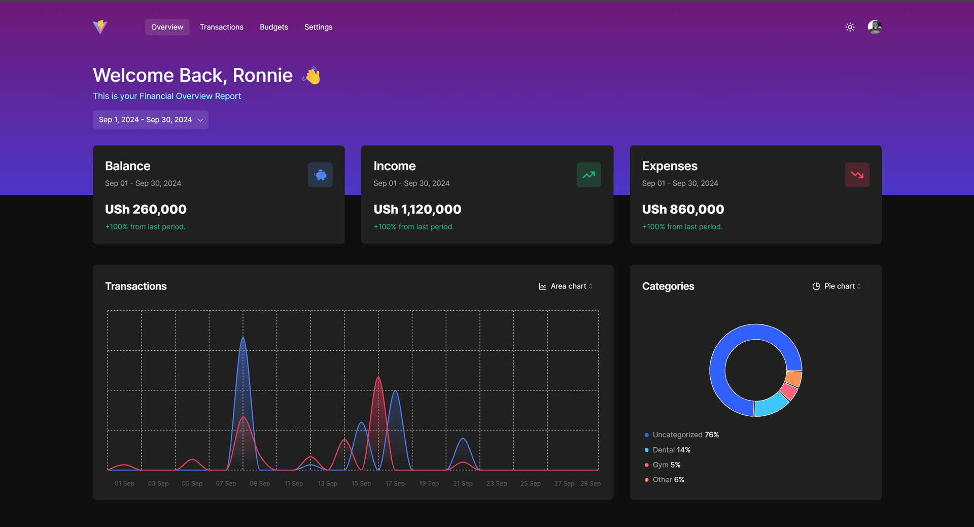
Task: Switch to the Budgets tab
Action: click(x=273, y=27)
